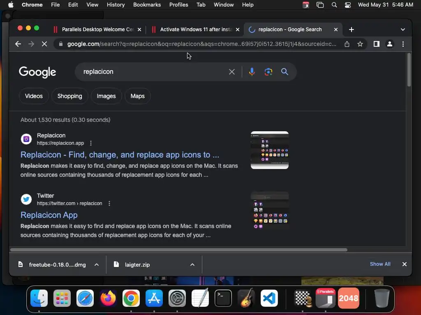421x315 pixels.
Task: Click the forward navigation arrow
Action: point(31,44)
